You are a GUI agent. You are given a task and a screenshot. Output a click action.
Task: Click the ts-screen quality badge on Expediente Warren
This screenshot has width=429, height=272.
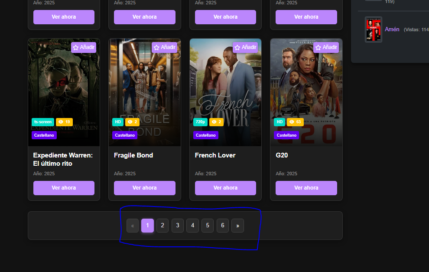(42, 122)
